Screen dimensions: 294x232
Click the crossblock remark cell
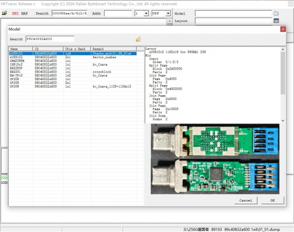tap(102, 72)
